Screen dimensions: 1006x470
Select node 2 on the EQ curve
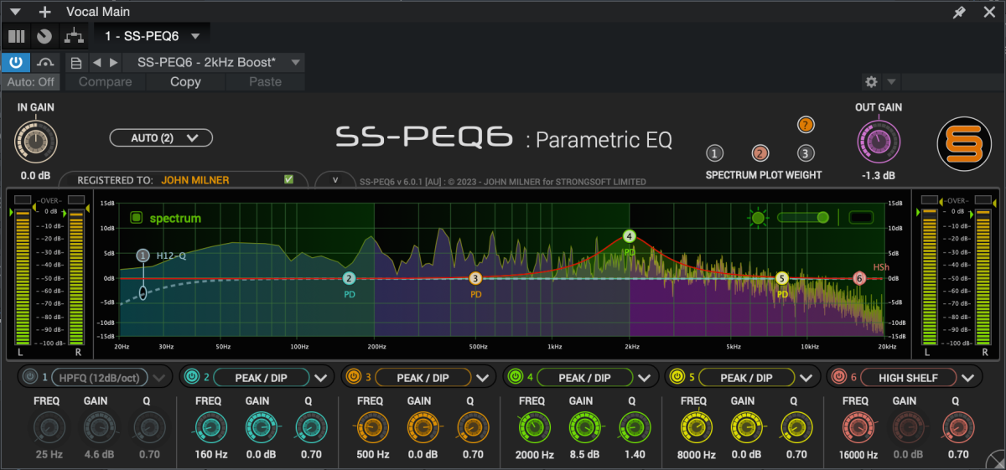tap(350, 278)
